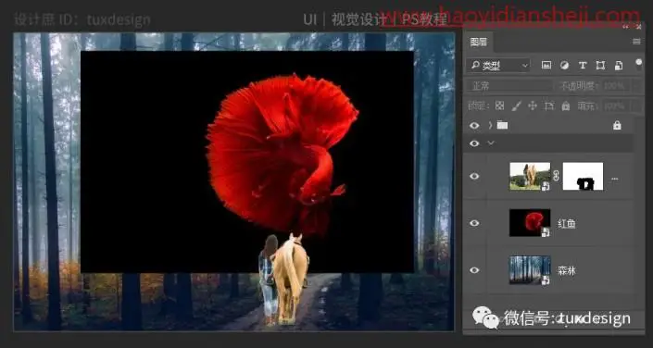Switch to the 图层 panel tab

point(477,42)
